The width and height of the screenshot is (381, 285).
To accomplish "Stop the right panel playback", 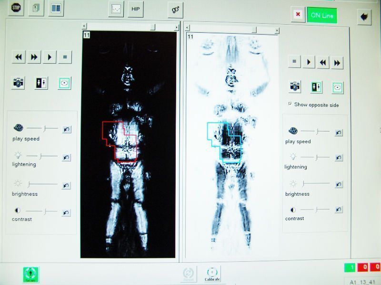I will (x=294, y=61).
